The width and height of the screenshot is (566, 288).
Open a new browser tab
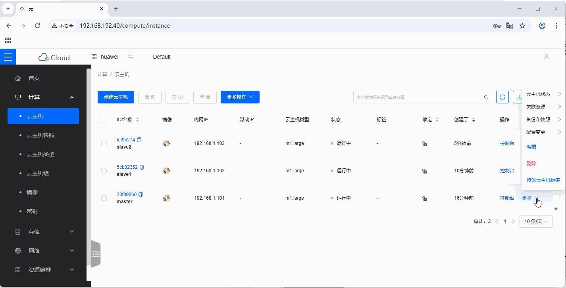point(116,9)
